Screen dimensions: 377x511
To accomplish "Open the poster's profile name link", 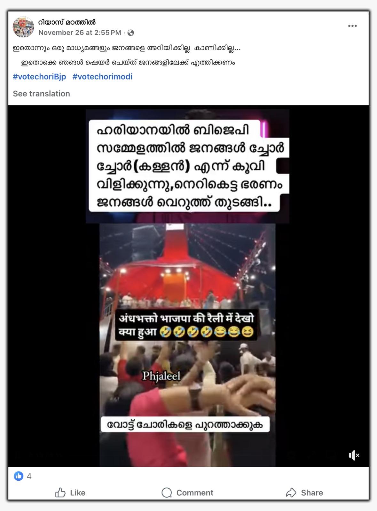I will [67, 22].
